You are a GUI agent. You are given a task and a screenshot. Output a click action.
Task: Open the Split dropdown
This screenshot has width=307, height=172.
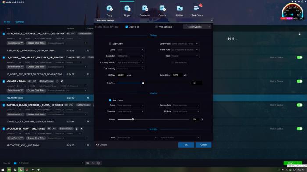coord(185,56)
